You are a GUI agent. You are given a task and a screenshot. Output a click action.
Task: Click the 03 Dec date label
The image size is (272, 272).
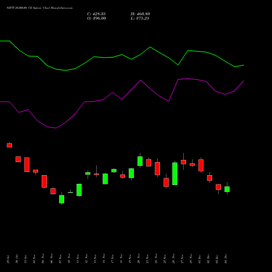[x=217, y=259]
